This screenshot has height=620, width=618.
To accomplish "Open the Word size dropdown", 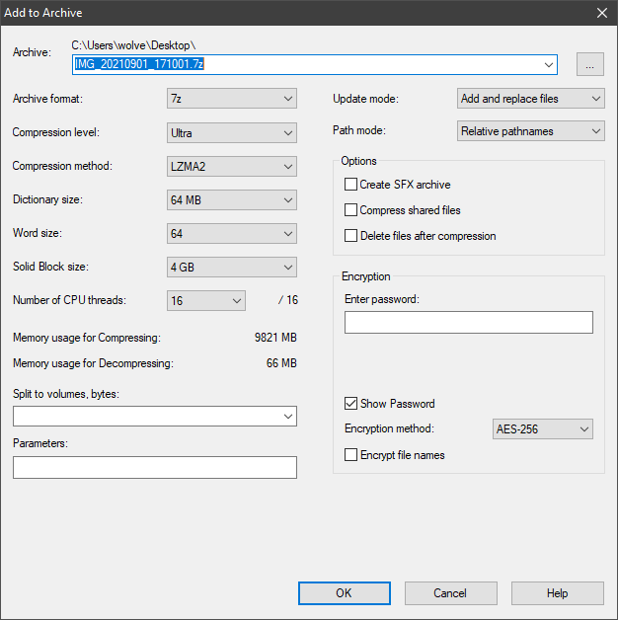I will (x=232, y=234).
